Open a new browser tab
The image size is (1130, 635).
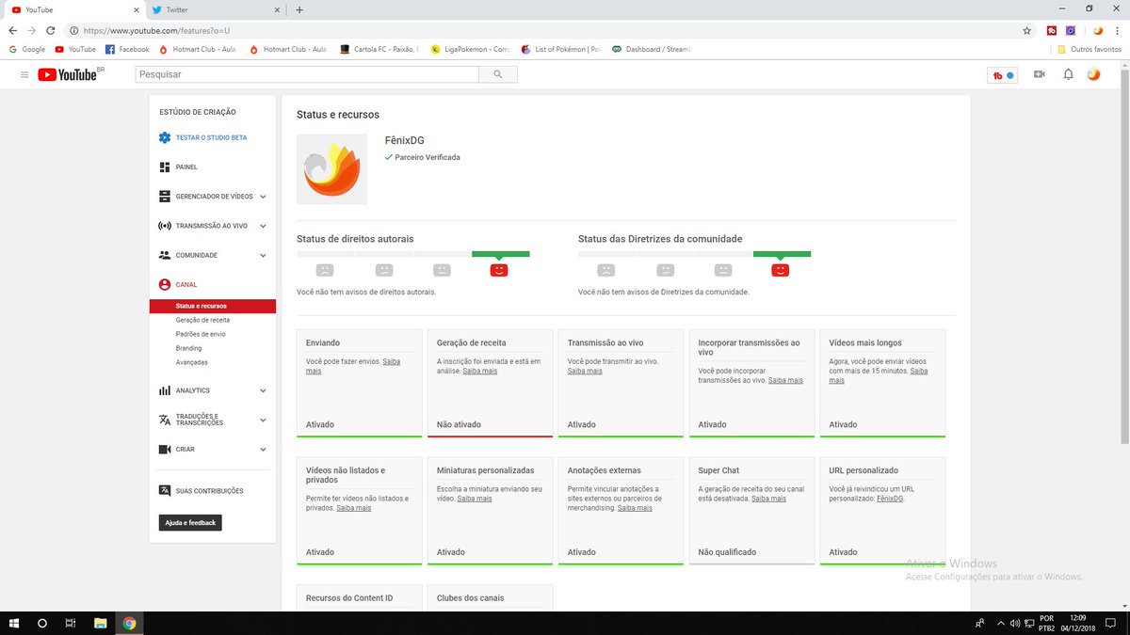pyautogui.click(x=299, y=9)
